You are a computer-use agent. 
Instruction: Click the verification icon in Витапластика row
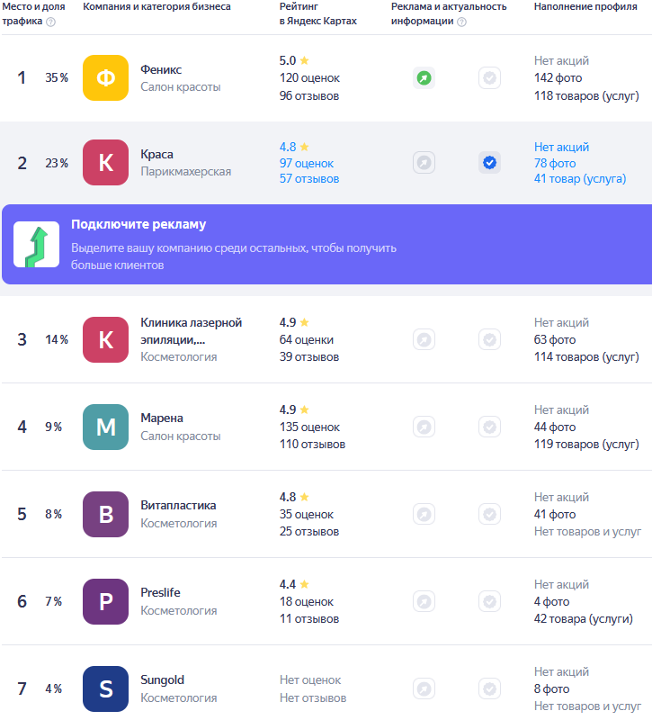(x=489, y=514)
